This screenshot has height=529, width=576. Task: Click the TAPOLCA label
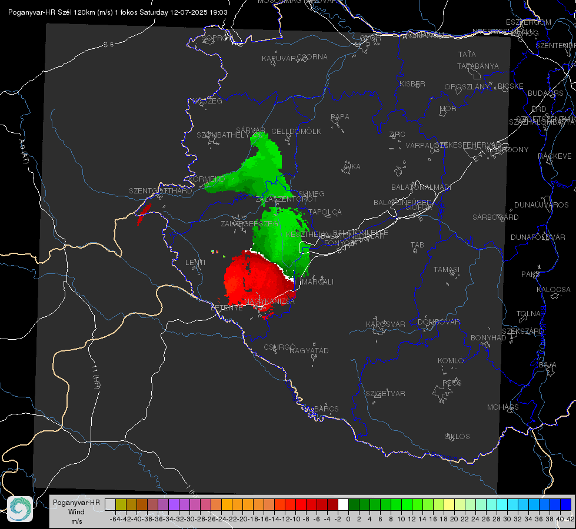[325, 212]
